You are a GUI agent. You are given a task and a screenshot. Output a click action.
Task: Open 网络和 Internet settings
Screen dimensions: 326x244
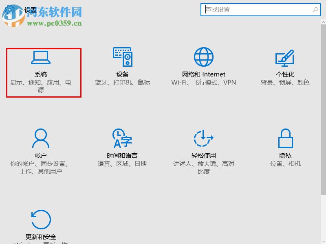204,65
